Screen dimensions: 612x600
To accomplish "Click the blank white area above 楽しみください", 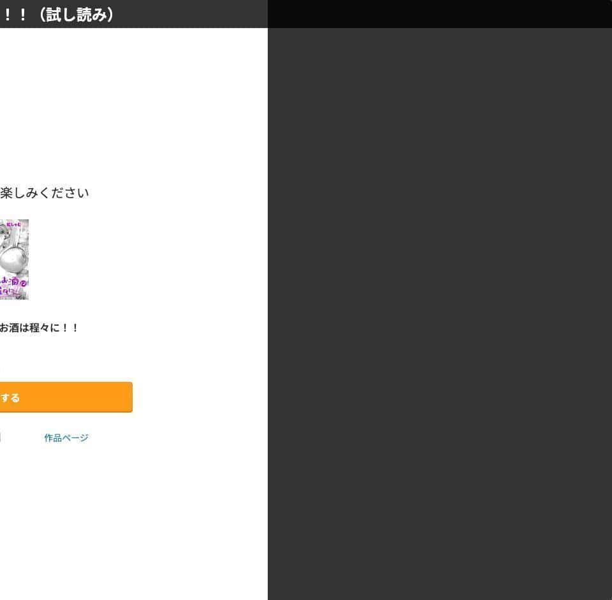I will (133, 105).
